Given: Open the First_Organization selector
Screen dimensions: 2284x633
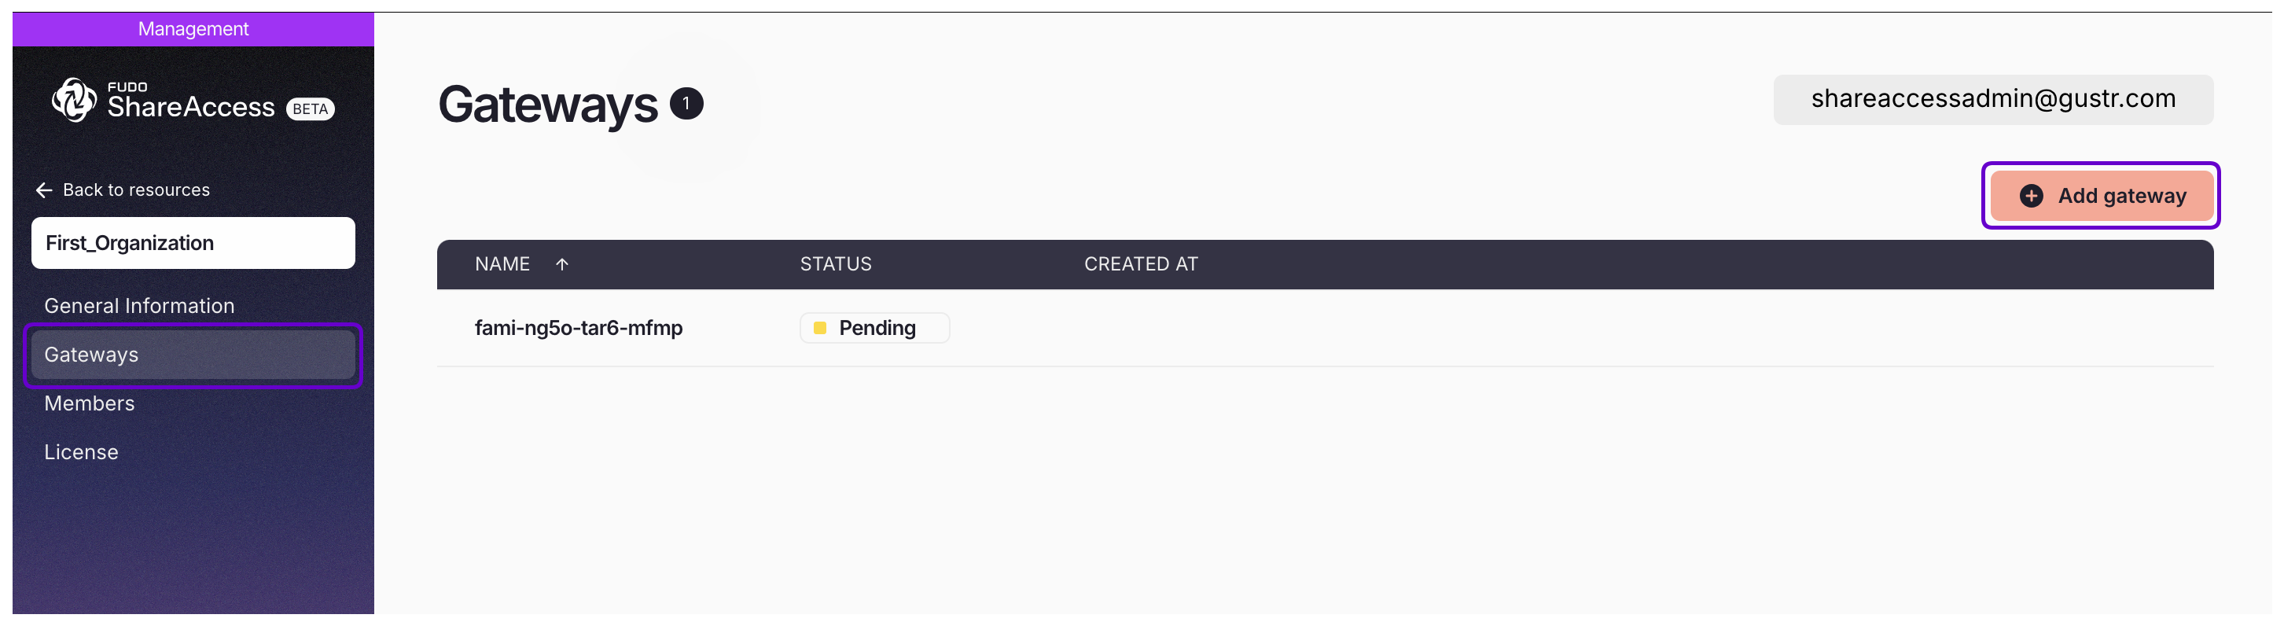Looking at the screenshot, I should pos(193,243).
